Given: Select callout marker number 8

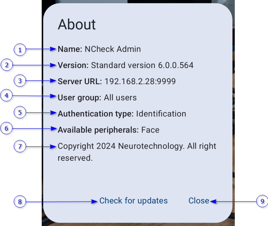Looking at the screenshot, I should 20,201.
